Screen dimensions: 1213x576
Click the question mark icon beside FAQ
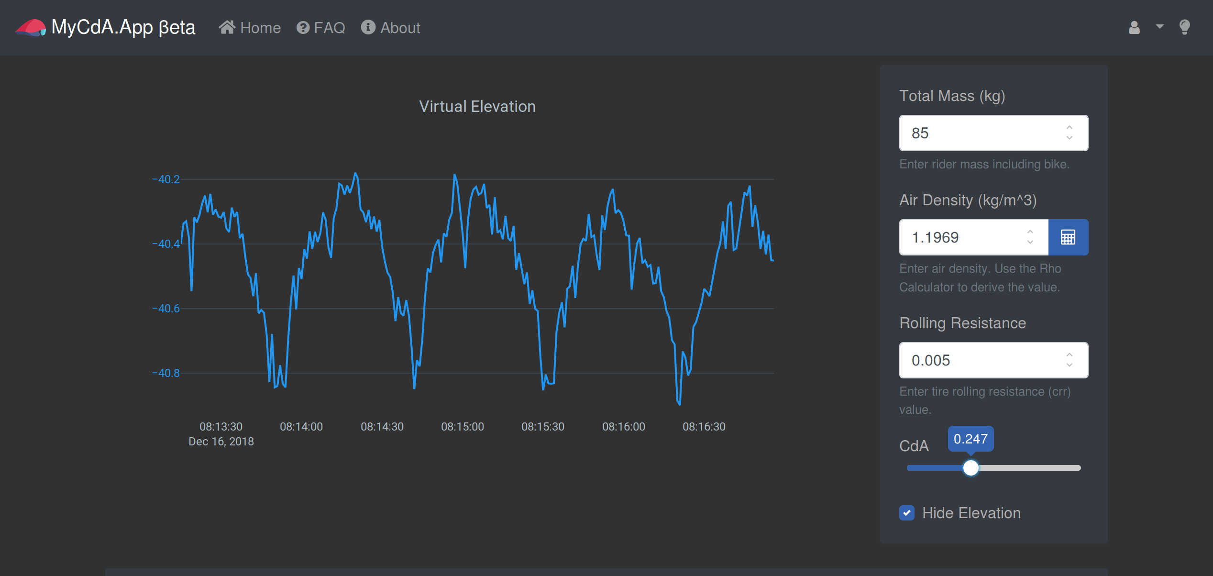tap(303, 27)
